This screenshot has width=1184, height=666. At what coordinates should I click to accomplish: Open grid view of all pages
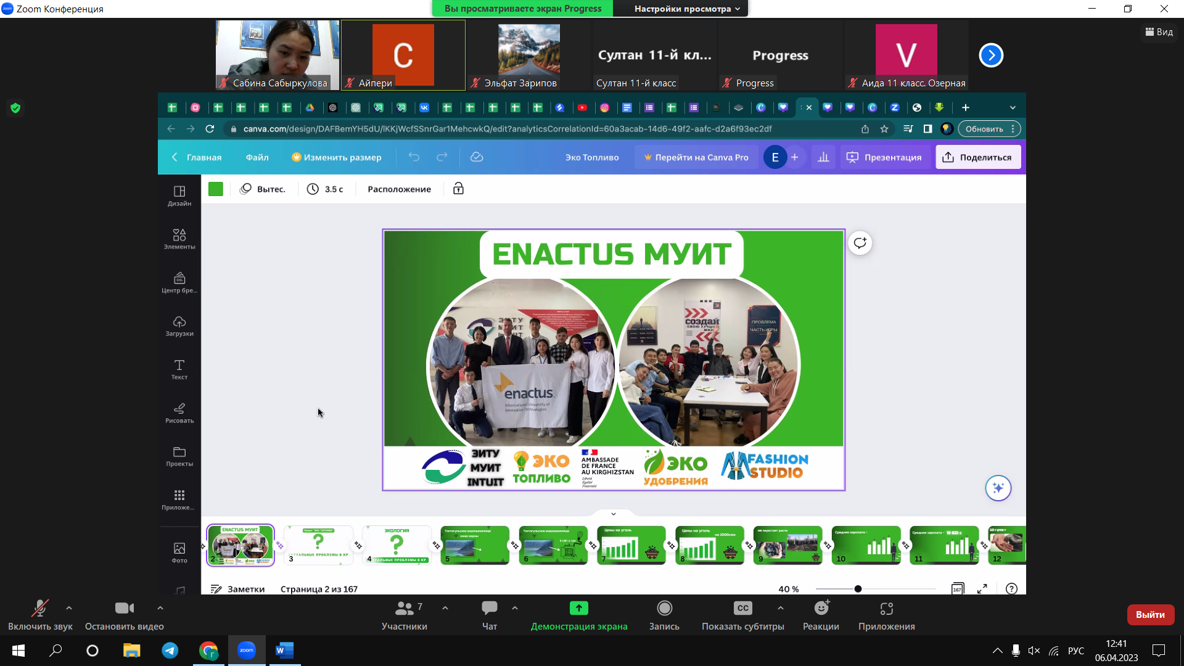958,589
